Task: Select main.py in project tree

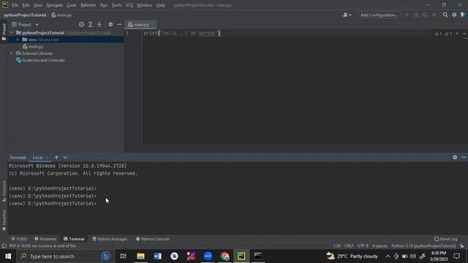Action: coord(33,47)
